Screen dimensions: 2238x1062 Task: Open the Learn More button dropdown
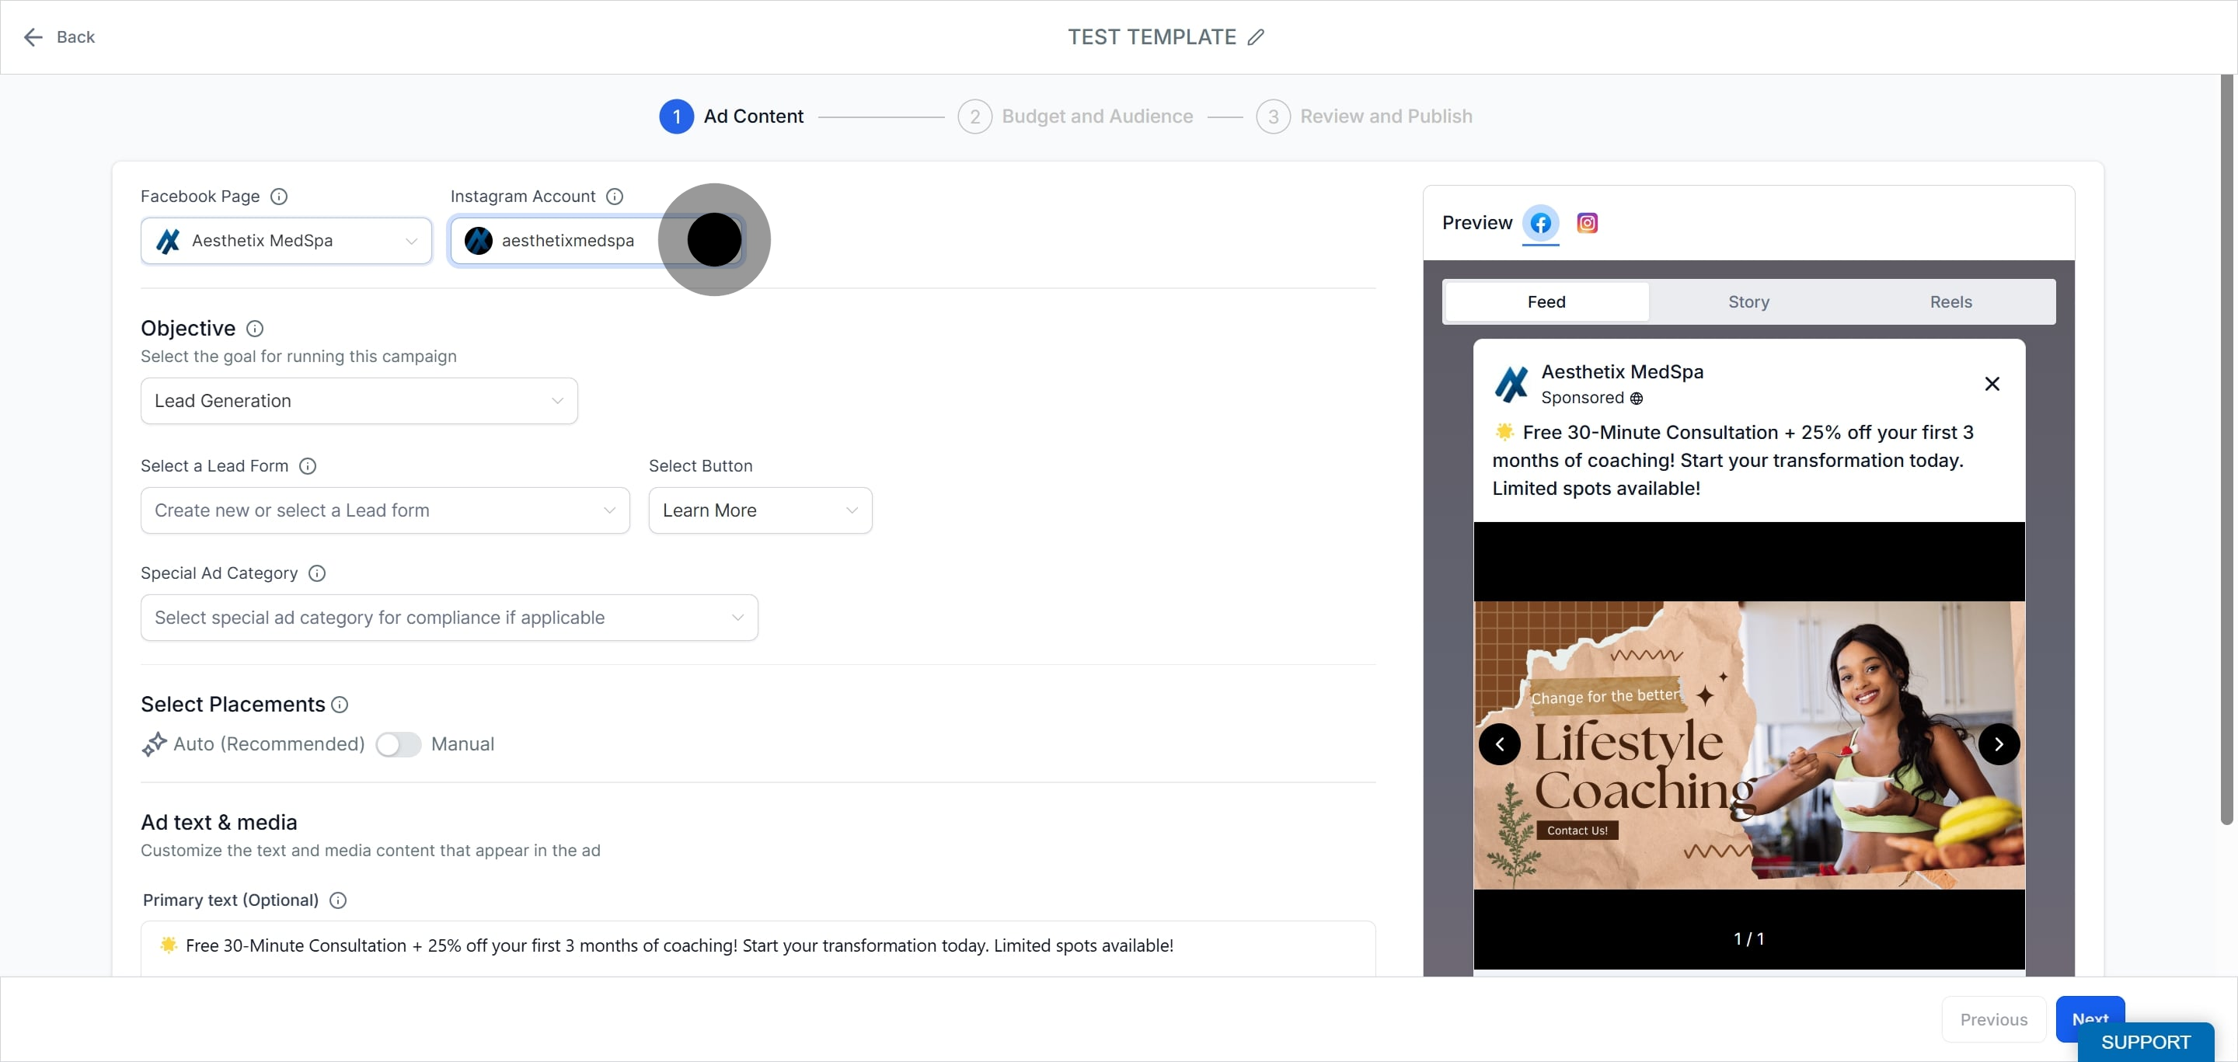tap(759, 510)
